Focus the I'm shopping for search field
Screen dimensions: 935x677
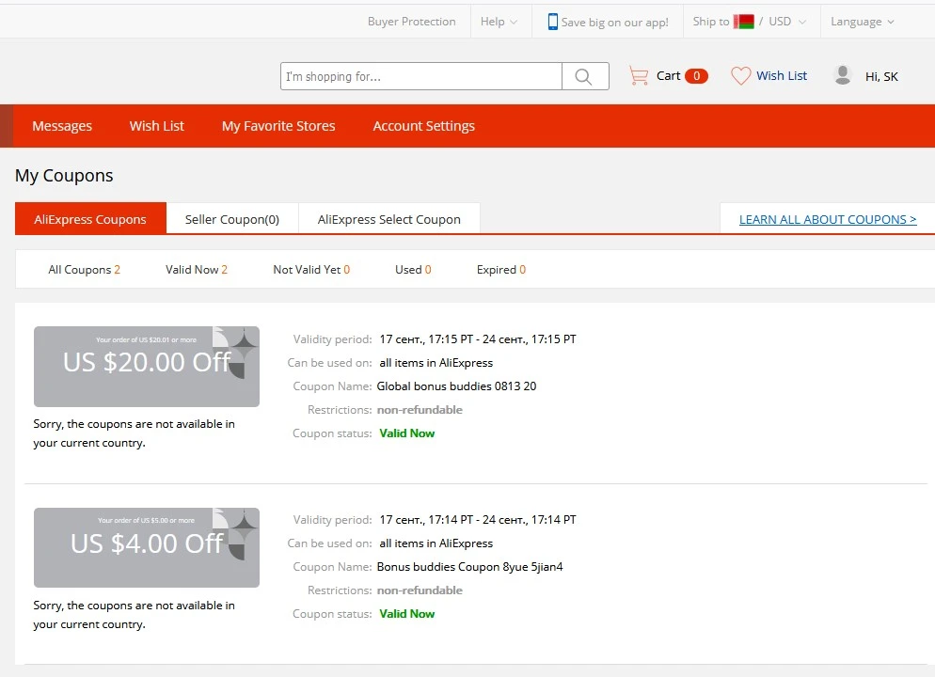point(421,76)
